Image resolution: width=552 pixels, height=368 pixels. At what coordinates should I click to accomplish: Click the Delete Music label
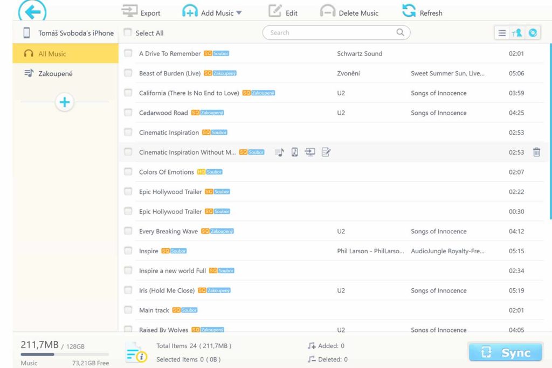point(358,13)
